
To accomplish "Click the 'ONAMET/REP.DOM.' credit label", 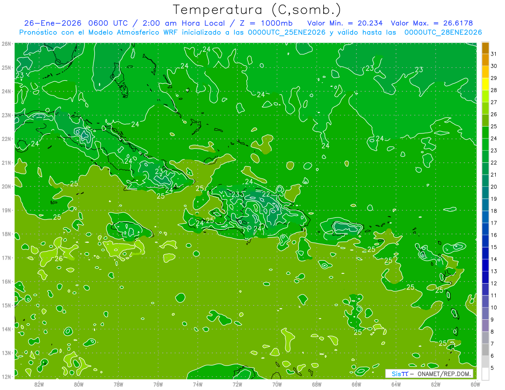I will pyautogui.click(x=444, y=374).
